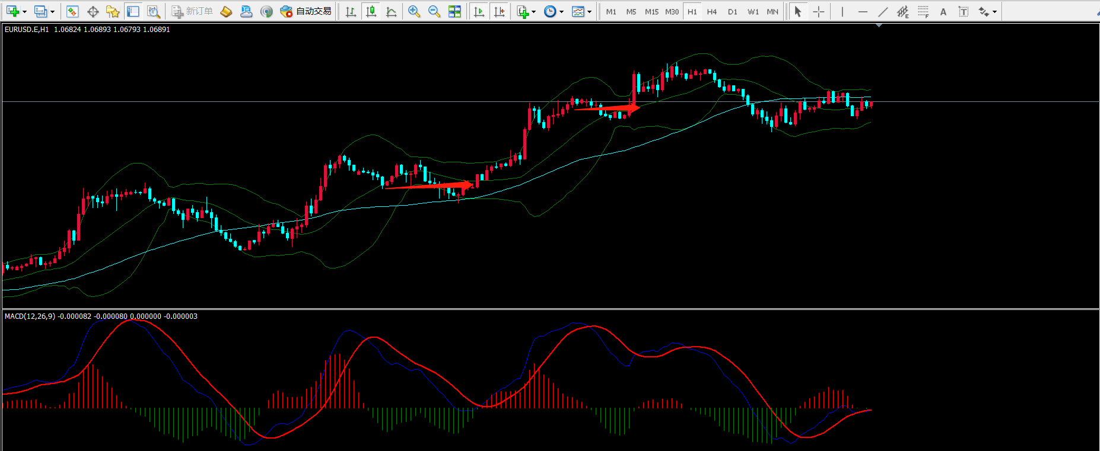Click the chart shift triangle marker
The width and height of the screenshot is (1100, 451).
click(x=879, y=25)
